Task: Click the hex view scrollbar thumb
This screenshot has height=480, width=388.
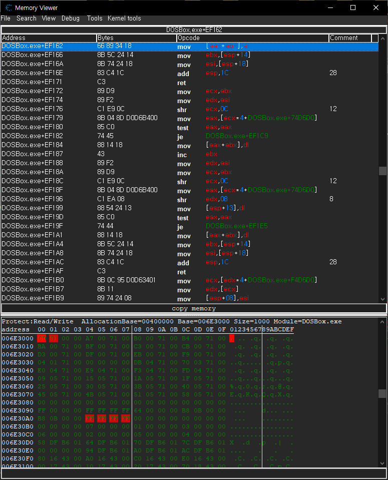Action: tap(382, 394)
